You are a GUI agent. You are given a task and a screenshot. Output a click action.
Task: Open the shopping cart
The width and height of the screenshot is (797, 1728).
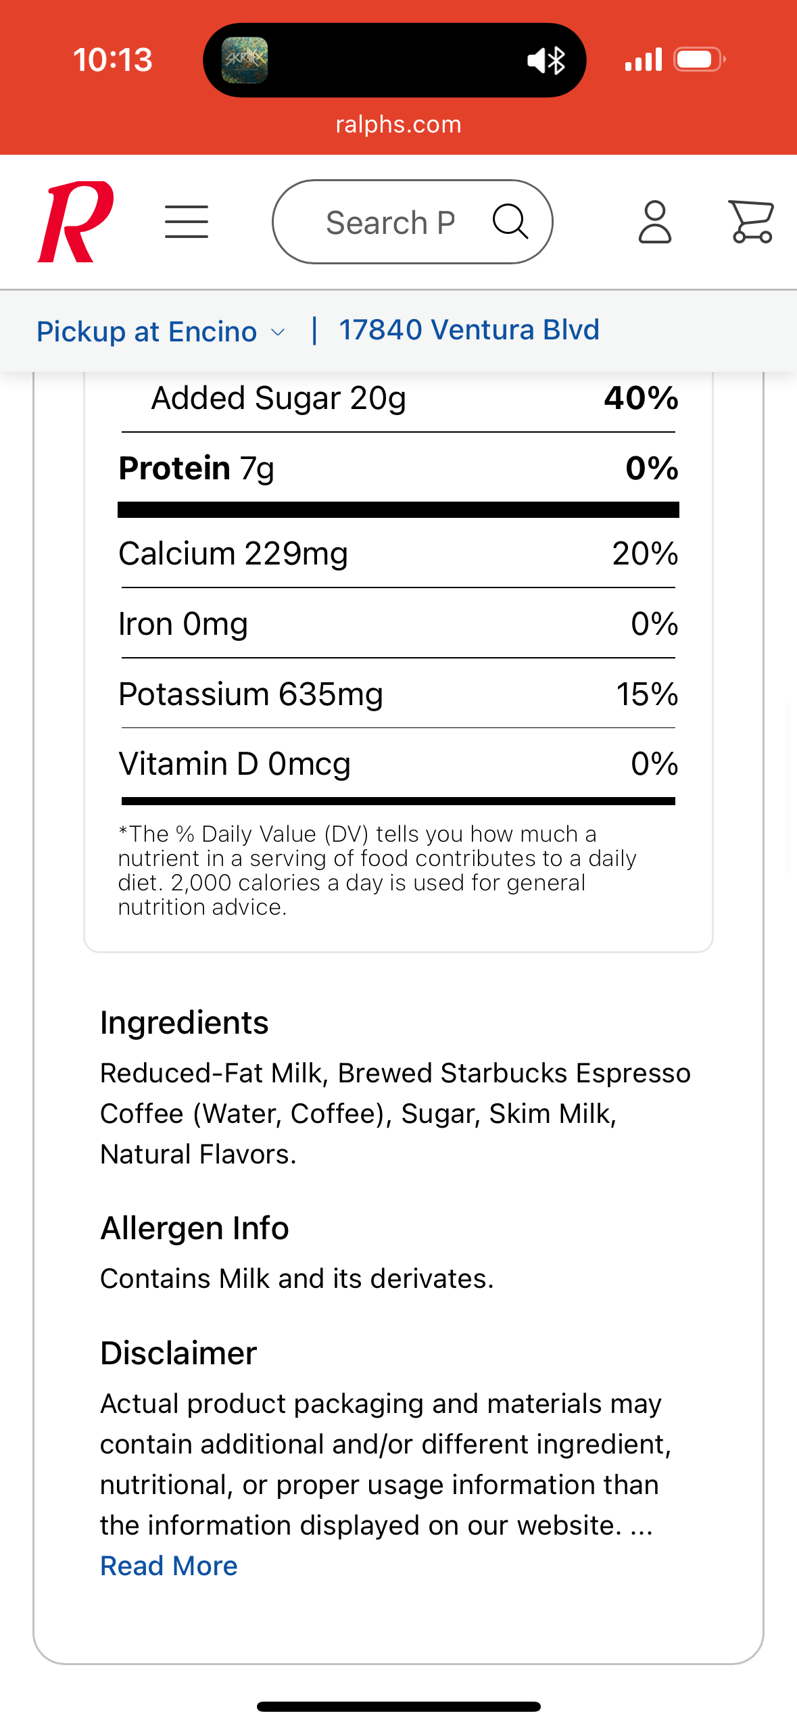coord(751,222)
